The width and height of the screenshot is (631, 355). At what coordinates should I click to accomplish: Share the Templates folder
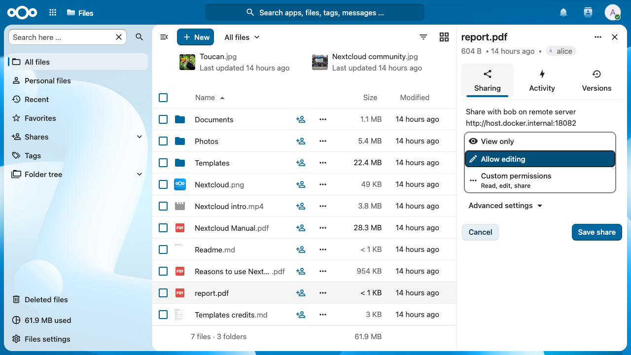[x=301, y=163]
